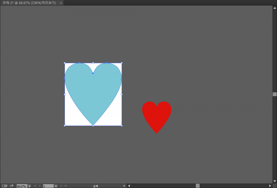Click the artboard number field
This screenshot has height=188, width=277.
[x=48, y=186]
